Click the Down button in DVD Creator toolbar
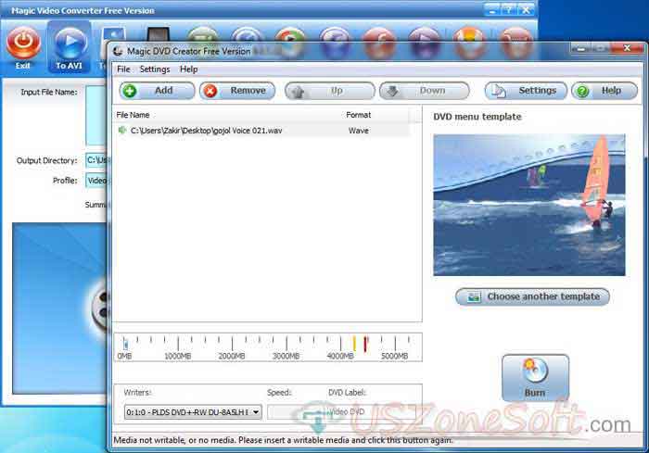This screenshot has width=649, height=453. click(425, 91)
